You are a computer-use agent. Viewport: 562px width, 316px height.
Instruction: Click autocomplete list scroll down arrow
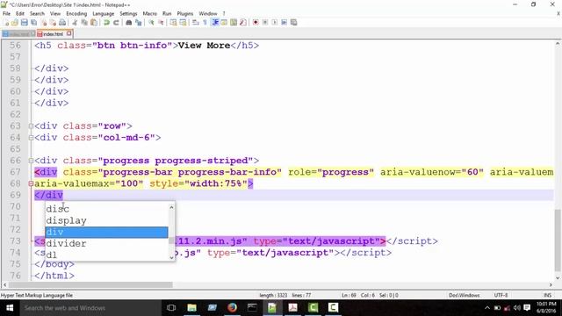[x=171, y=257]
